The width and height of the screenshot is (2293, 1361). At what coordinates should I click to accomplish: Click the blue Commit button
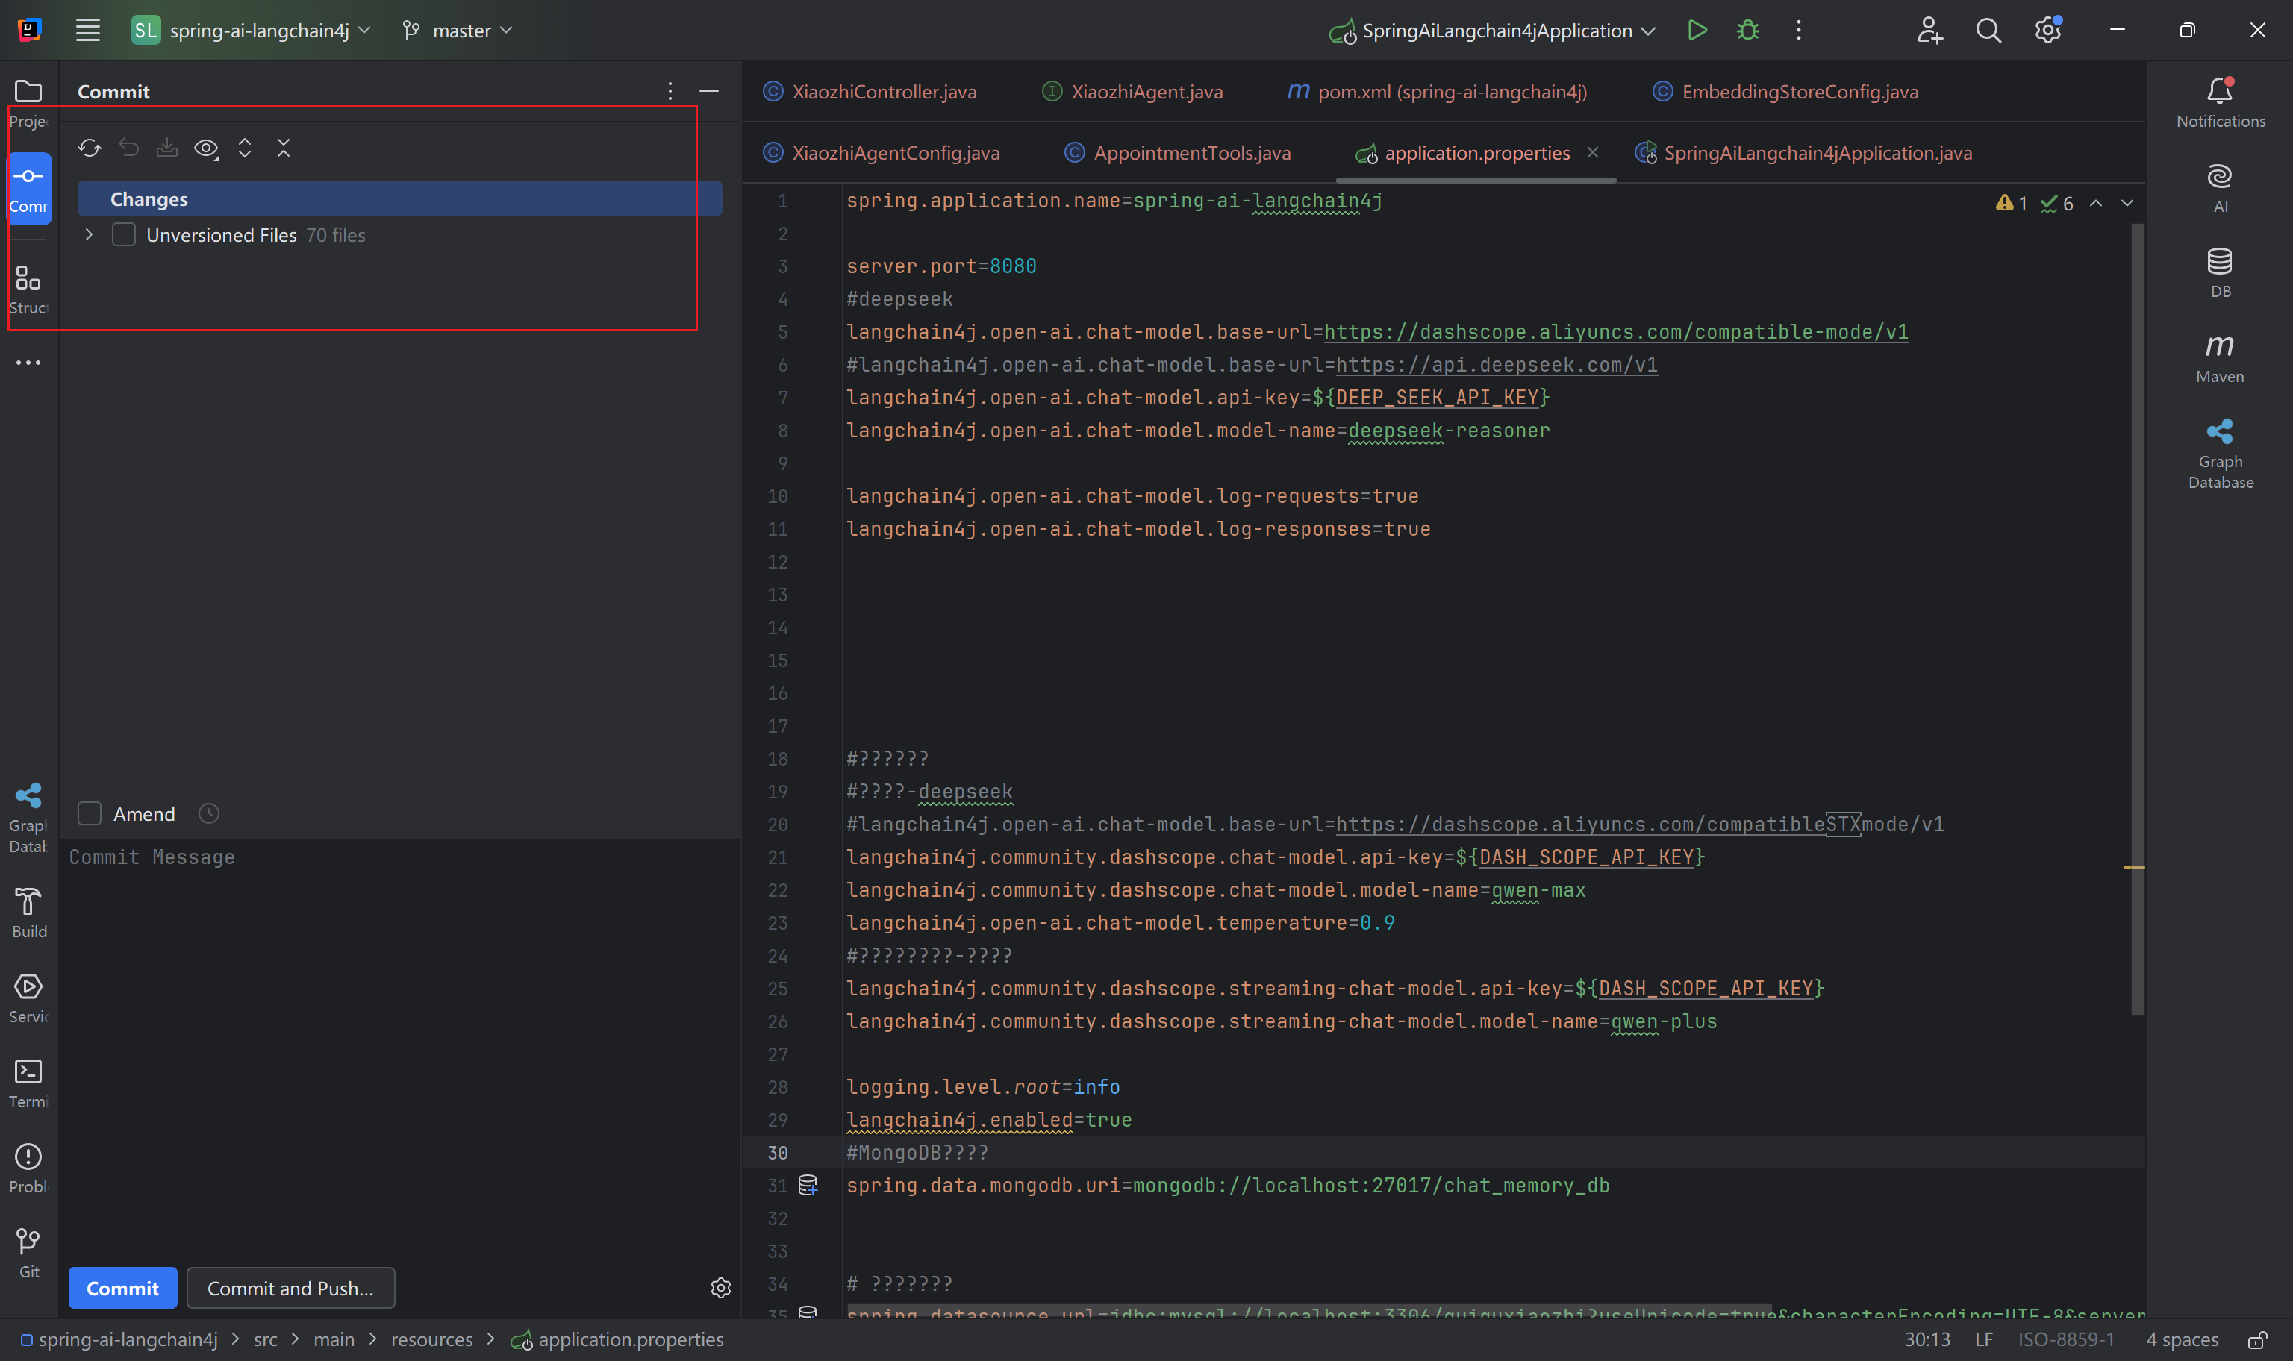point(123,1288)
